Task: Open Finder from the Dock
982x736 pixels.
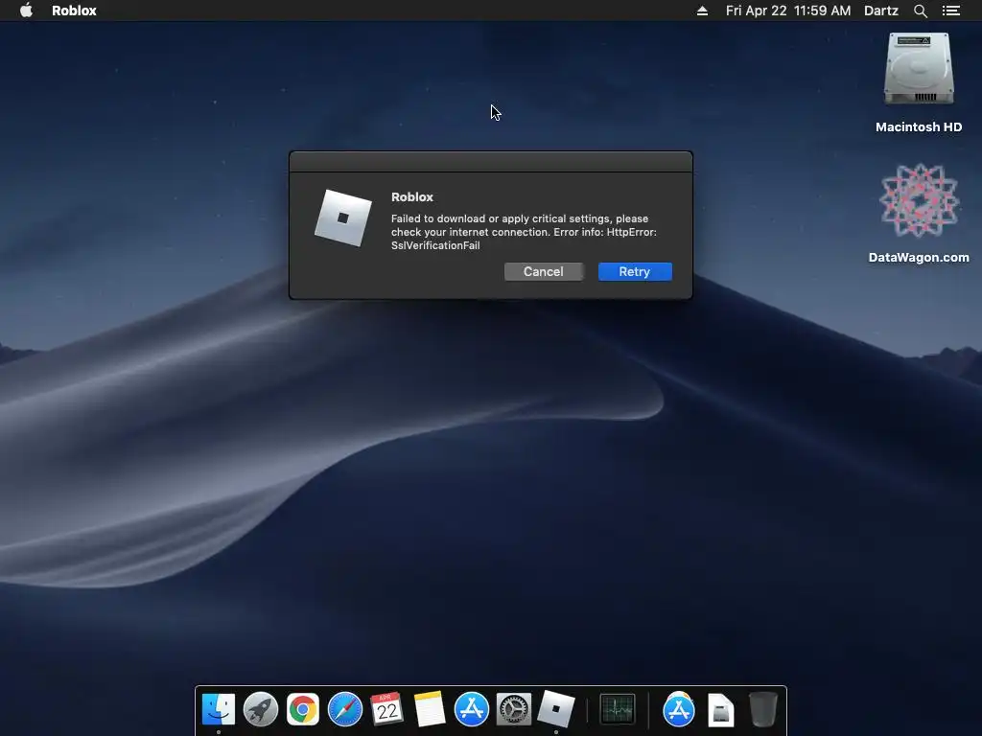Action: [219, 709]
